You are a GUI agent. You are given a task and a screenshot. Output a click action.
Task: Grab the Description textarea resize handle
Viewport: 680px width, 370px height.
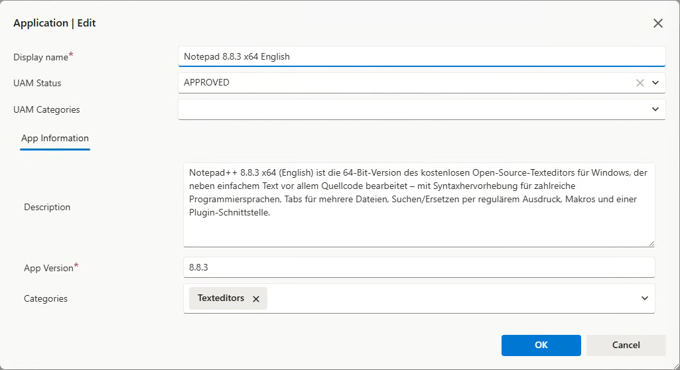[x=651, y=243]
